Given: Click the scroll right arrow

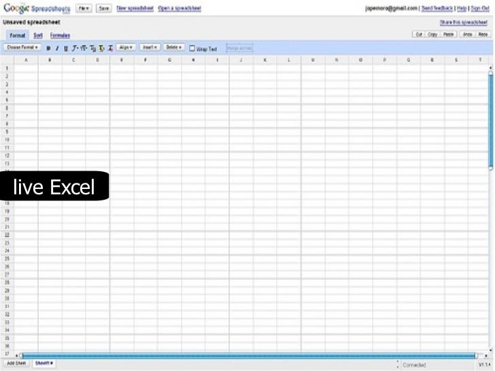Looking at the screenshot, I should (486, 356).
